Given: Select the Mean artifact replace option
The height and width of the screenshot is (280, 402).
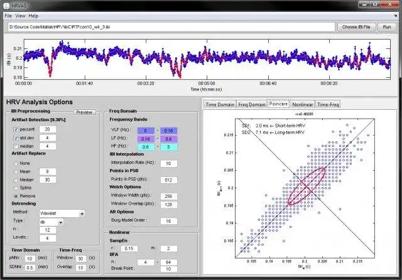Looking at the screenshot, I should [16, 171].
